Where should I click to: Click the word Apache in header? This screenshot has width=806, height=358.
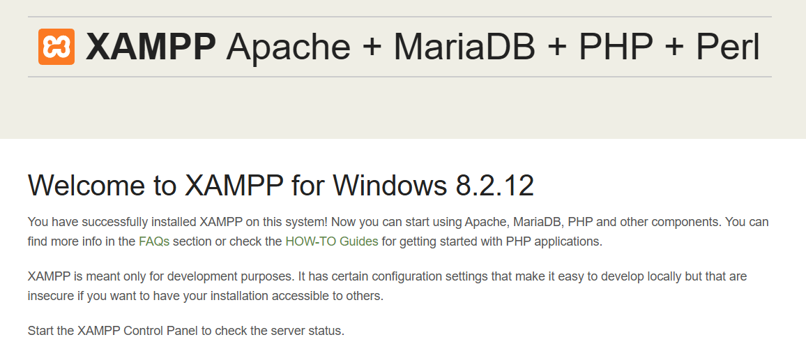(x=288, y=47)
